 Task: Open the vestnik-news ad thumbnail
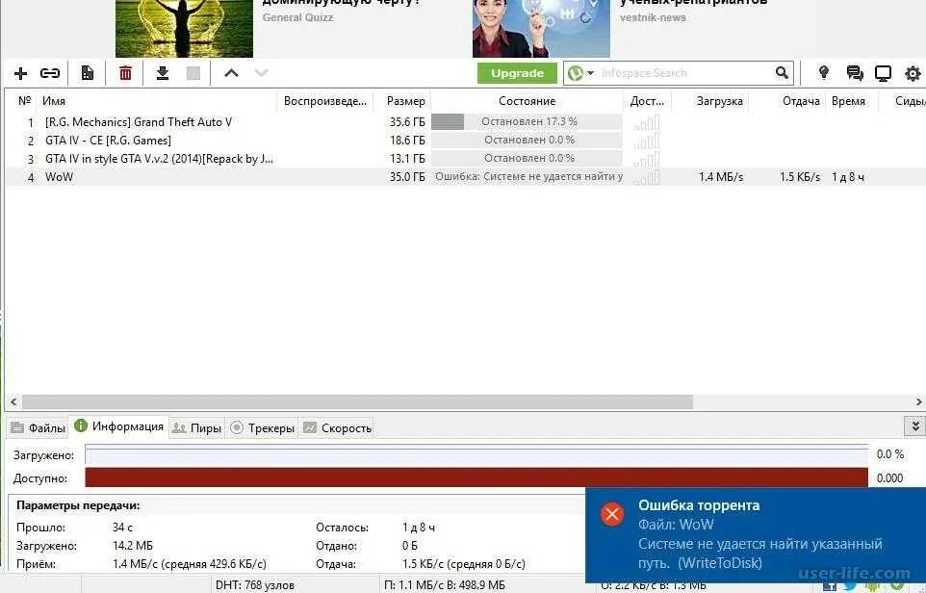(541, 28)
